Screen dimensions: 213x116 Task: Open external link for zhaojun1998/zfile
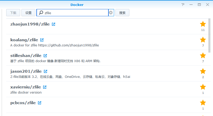(x=53, y=24)
